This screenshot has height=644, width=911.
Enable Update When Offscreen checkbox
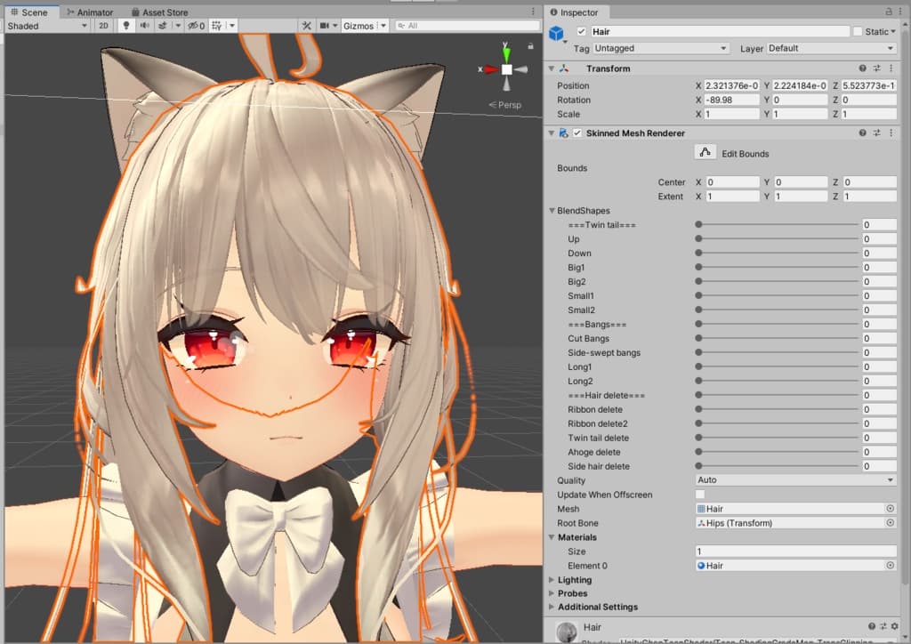tap(700, 495)
